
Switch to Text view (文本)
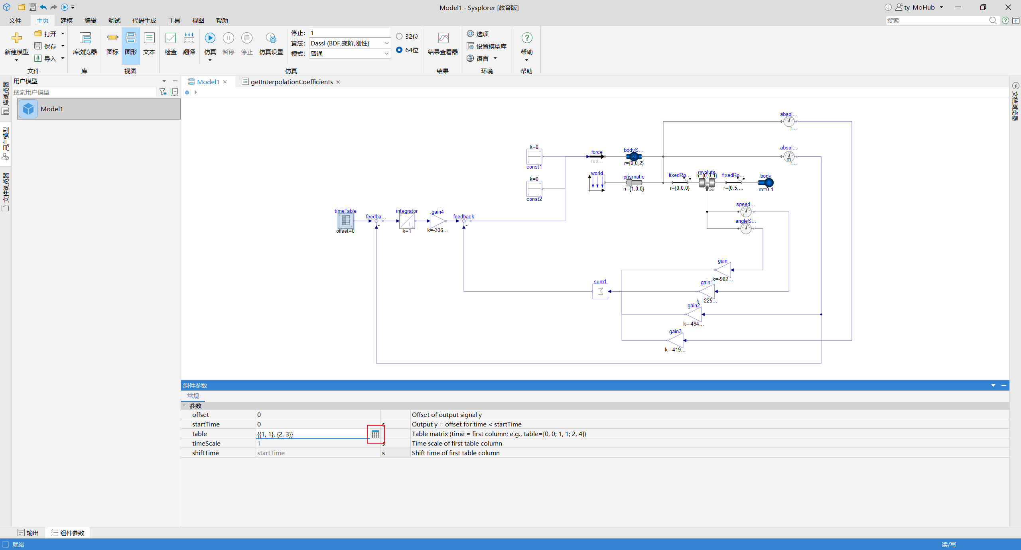tap(149, 38)
